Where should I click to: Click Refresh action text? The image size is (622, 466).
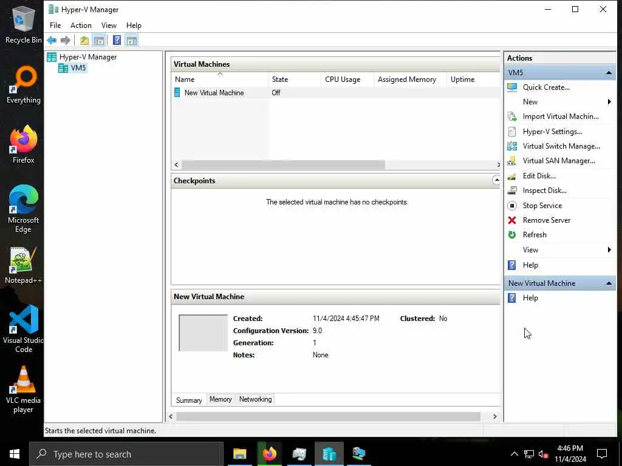pos(535,235)
